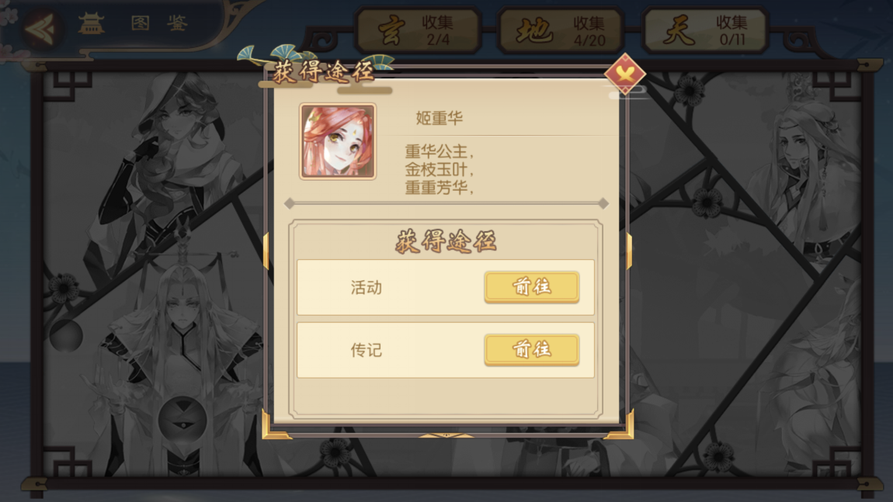The height and width of the screenshot is (502, 893).
Task: Select the long-haired character on the right
Action: tap(797, 182)
